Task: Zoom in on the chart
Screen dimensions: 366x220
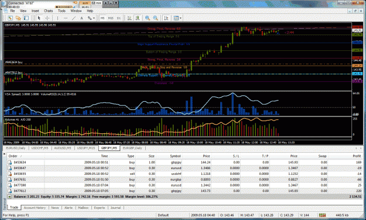Action: click(x=148, y=18)
